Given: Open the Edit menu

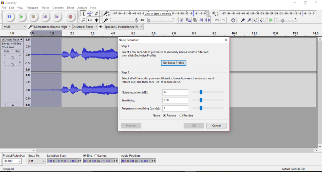Looking at the screenshot, I should [x=12, y=8].
